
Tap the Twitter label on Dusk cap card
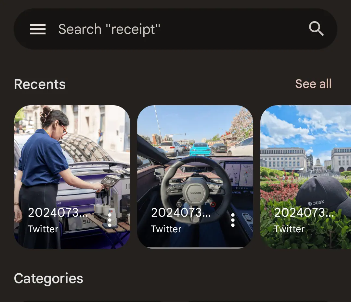pos(289,229)
